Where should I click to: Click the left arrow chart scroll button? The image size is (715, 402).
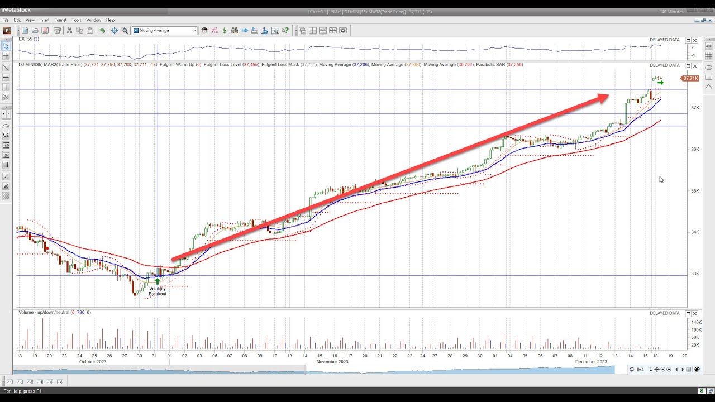click(676, 369)
